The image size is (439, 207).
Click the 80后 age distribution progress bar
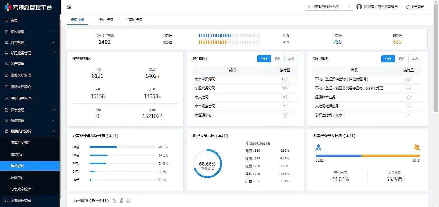tap(123, 147)
